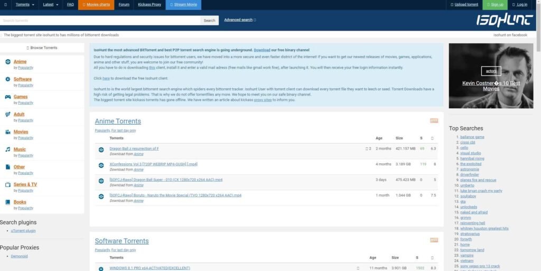Open the FAQ page

70,4
